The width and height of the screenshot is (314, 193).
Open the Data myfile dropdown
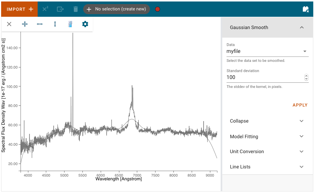[267, 51]
